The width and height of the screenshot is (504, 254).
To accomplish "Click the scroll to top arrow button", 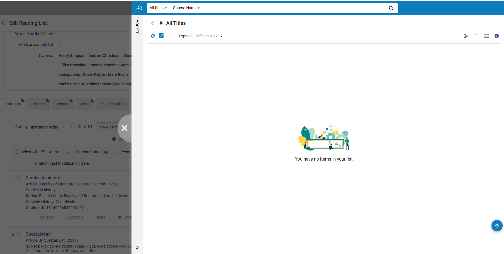I will click(497, 226).
